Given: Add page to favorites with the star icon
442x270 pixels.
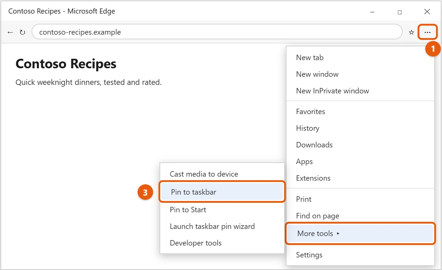Looking at the screenshot, I should coord(411,32).
